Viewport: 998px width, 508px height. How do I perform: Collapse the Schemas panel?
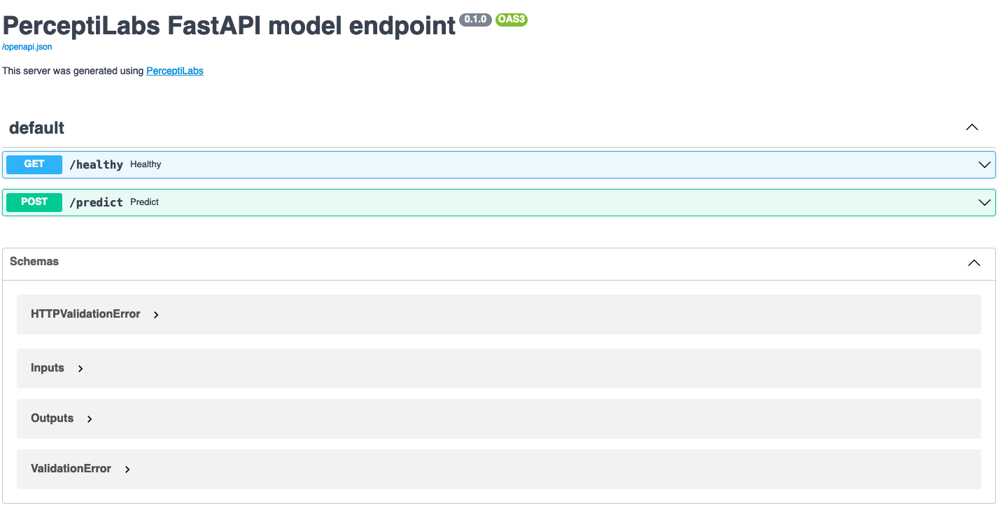pos(974,262)
